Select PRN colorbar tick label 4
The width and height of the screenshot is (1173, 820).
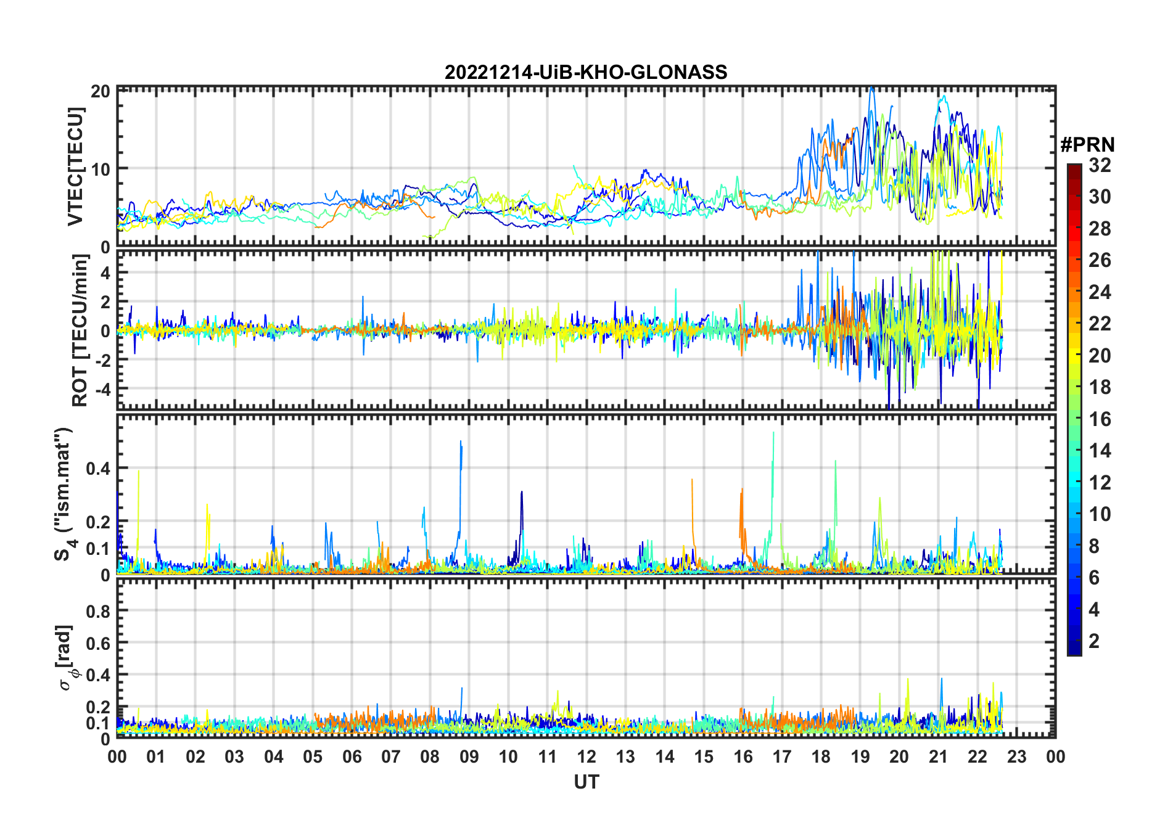pos(1094,610)
